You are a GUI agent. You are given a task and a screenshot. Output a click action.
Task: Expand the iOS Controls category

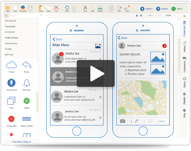pos(21,21)
